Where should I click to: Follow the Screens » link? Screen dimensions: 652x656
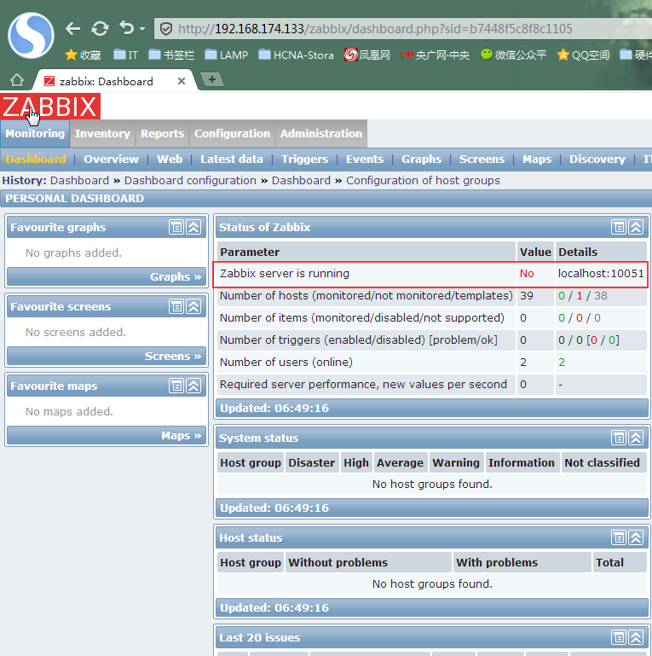tap(173, 356)
